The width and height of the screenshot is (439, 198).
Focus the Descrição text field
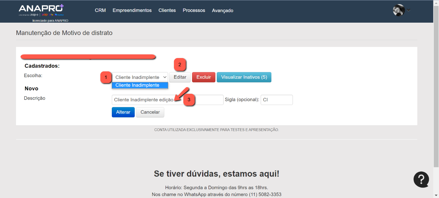pyautogui.click(x=144, y=100)
